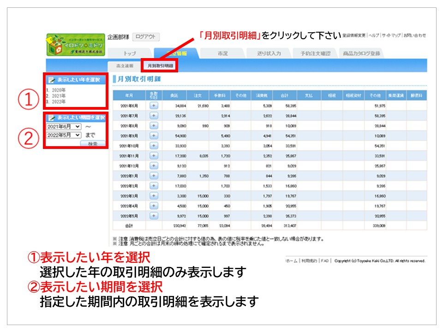Open the end month dropdown 2022年5月
The image size is (443, 332).
pos(64,135)
